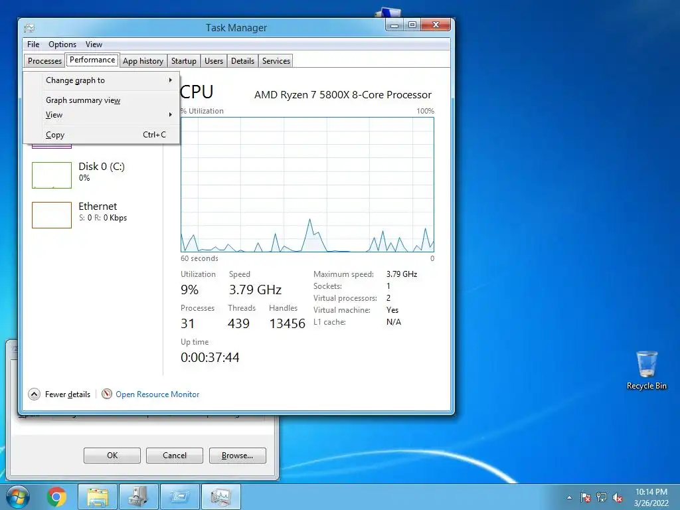Open the Startup tab

pos(184,60)
